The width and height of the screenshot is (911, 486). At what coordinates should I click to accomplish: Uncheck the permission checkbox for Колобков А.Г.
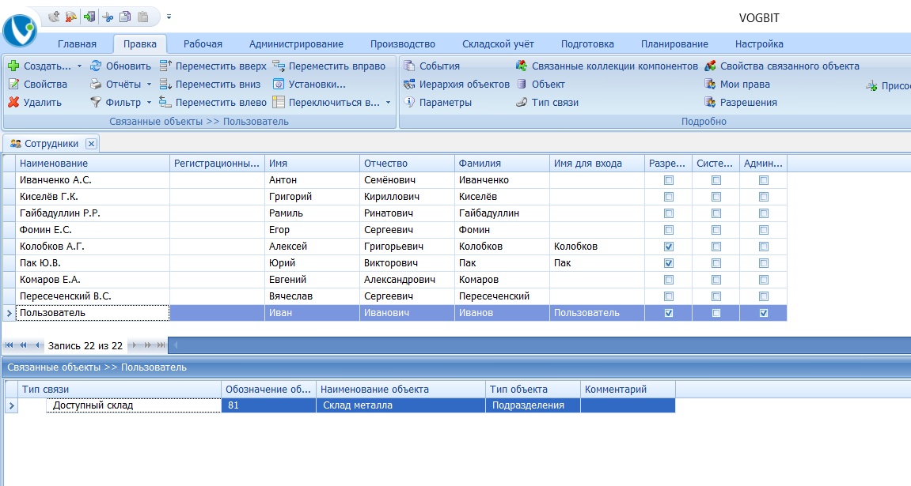[669, 247]
